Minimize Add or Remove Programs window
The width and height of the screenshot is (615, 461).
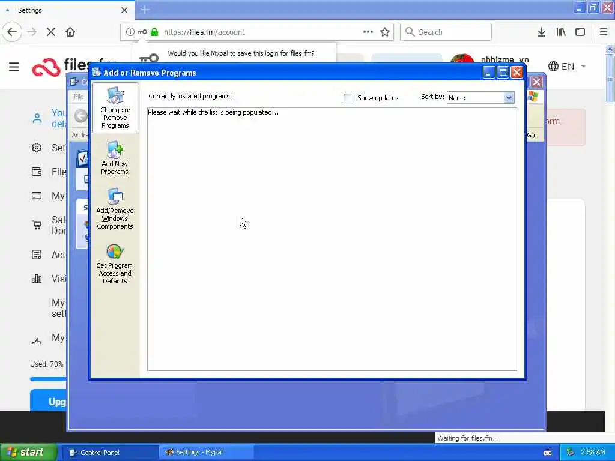pyautogui.click(x=489, y=73)
